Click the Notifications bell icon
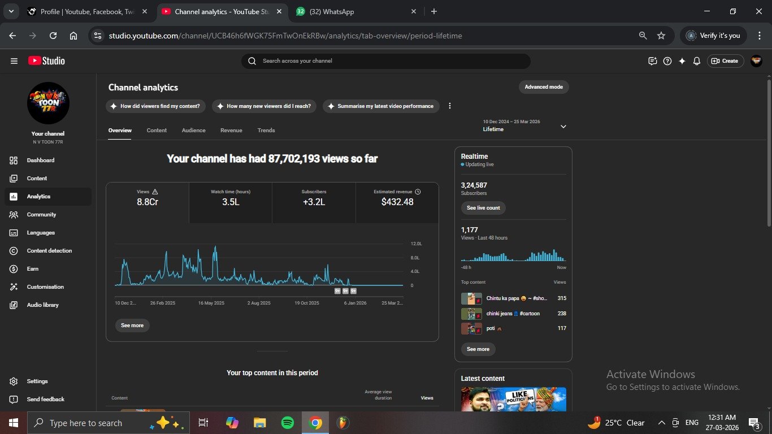The width and height of the screenshot is (772, 434). click(x=697, y=61)
